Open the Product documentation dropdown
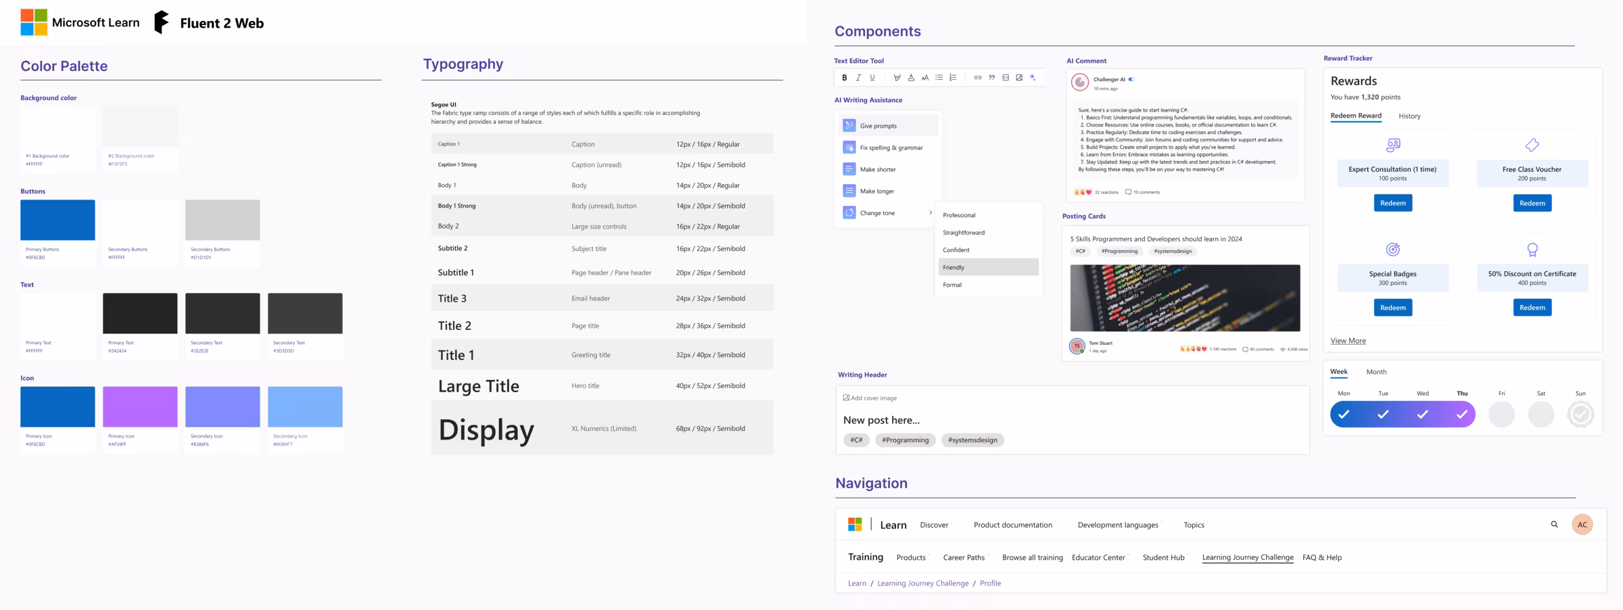The height and width of the screenshot is (610, 1623). coord(1014,525)
